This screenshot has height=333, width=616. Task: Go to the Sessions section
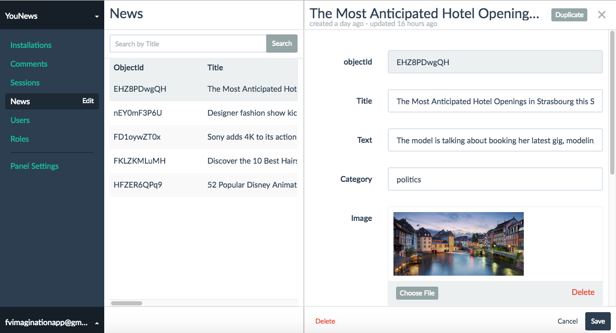pyautogui.click(x=24, y=83)
